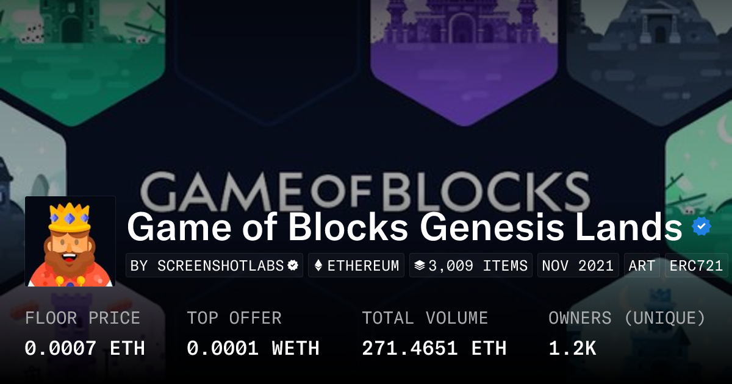Open the BY SCREENSHOTLABS creator link
732x384 pixels.
[x=207, y=266]
